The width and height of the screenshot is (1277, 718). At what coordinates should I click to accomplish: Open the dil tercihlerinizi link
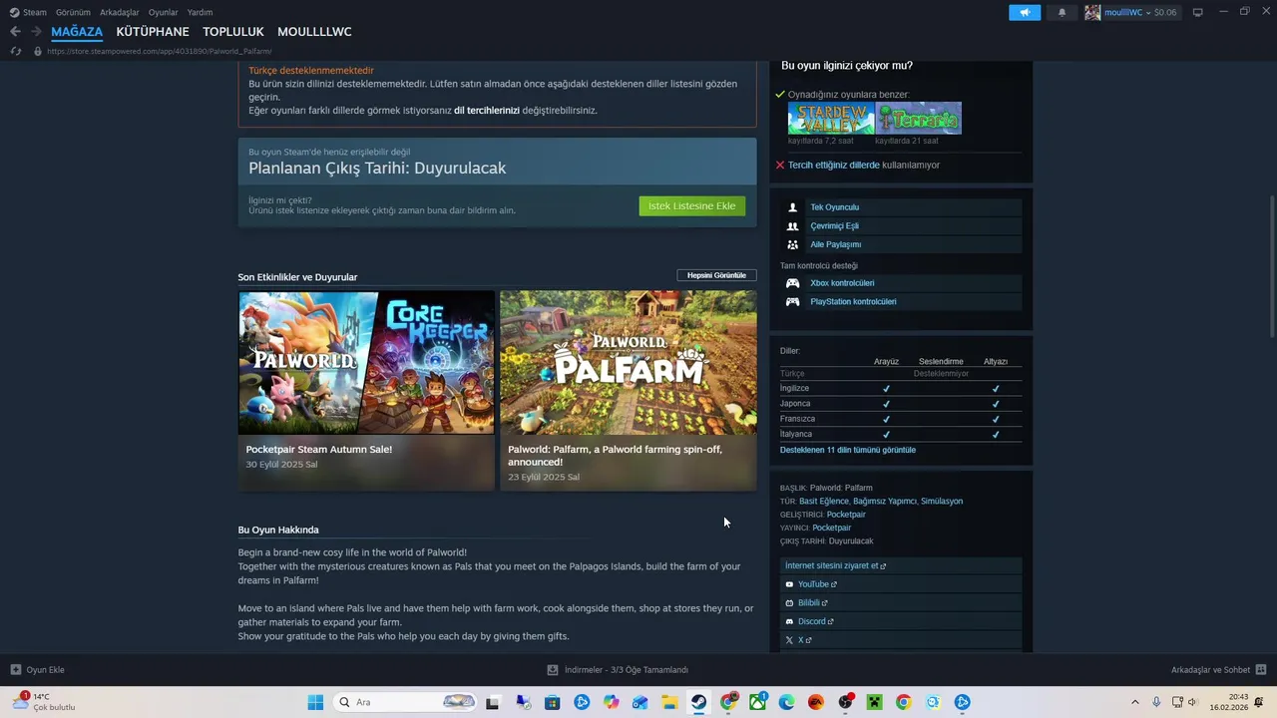(x=487, y=111)
